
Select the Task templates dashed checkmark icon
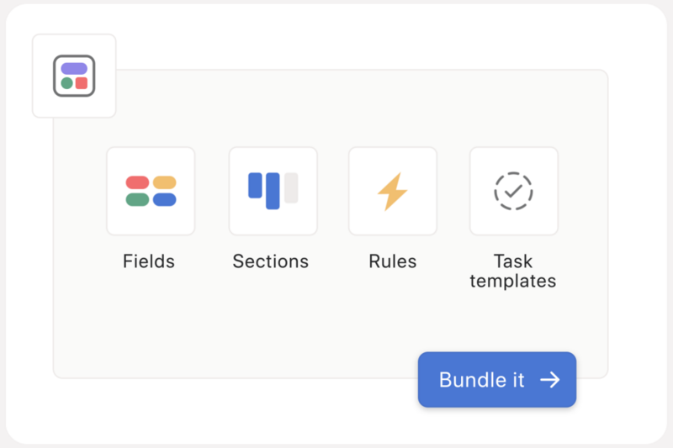pos(513,191)
